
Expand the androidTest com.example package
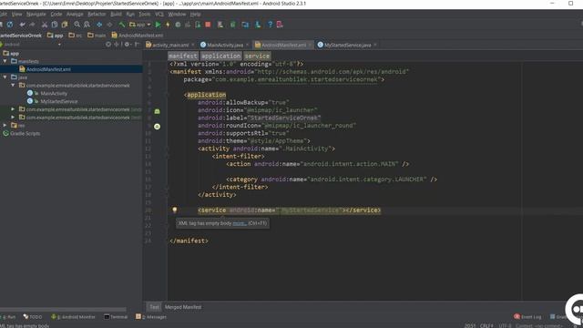click(x=13, y=109)
